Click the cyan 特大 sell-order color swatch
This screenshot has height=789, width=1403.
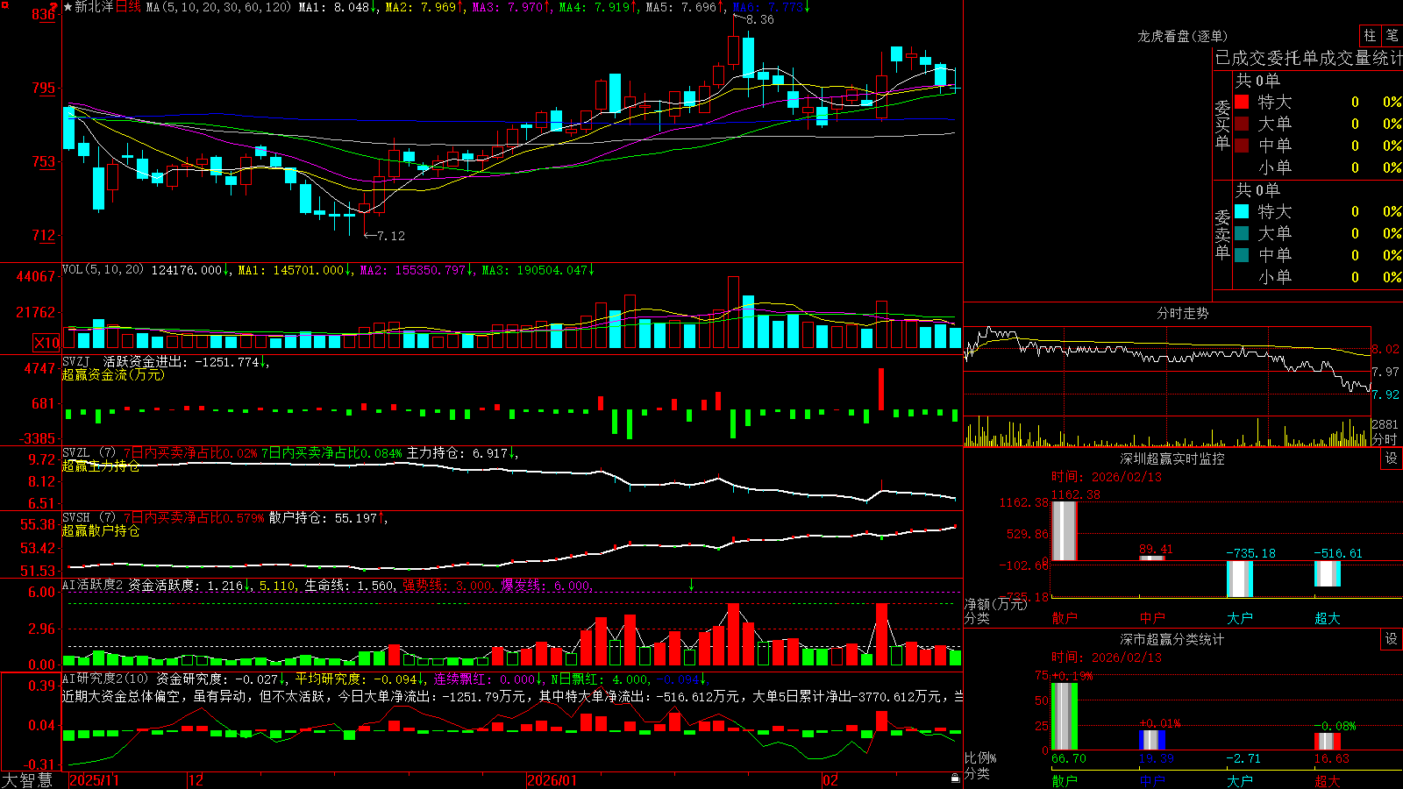1242,211
